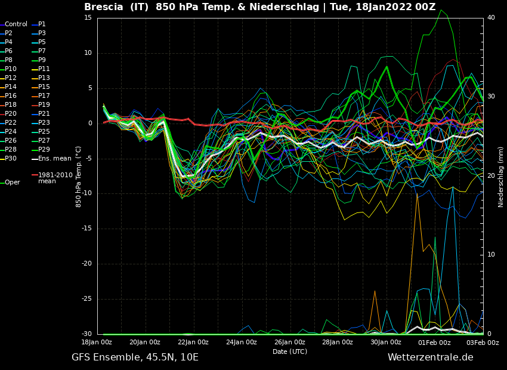
Task: Click the Niederschlag (mm) axis label
Action: point(501,177)
